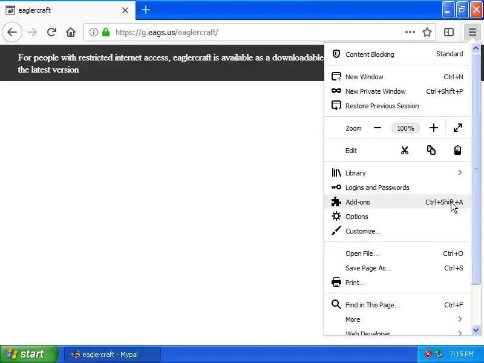
Task: Open a New Private Window
Action: click(397, 91)
